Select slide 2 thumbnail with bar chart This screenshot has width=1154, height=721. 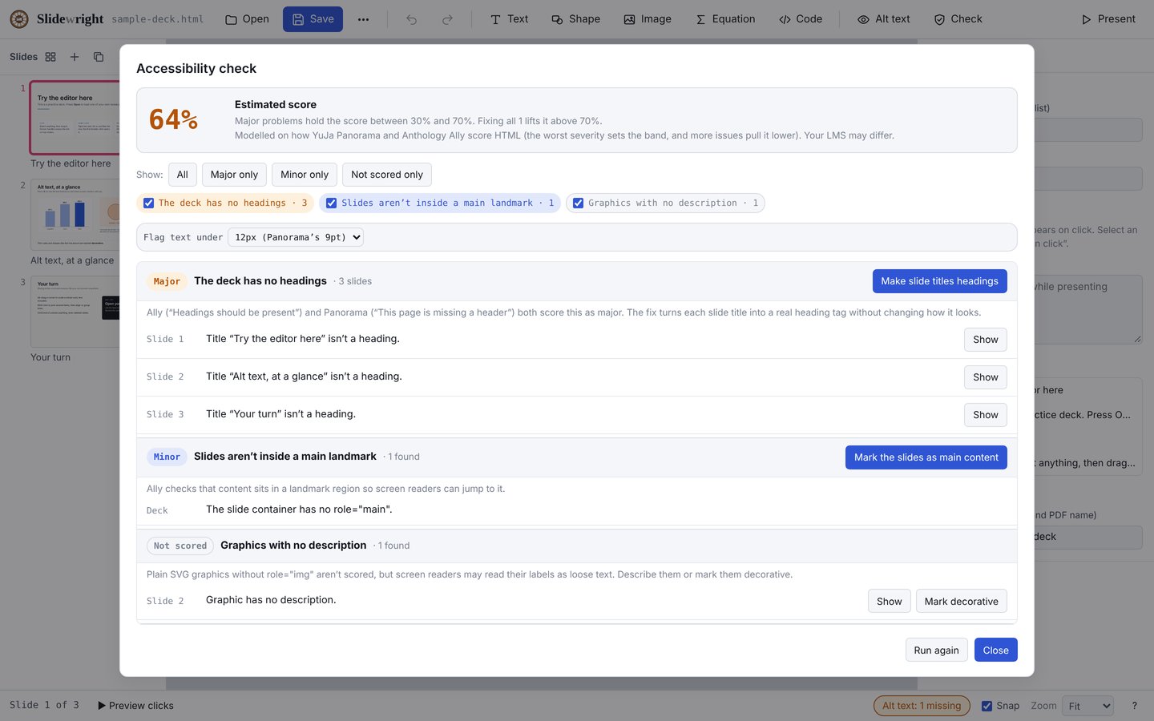tap(75, 215)
